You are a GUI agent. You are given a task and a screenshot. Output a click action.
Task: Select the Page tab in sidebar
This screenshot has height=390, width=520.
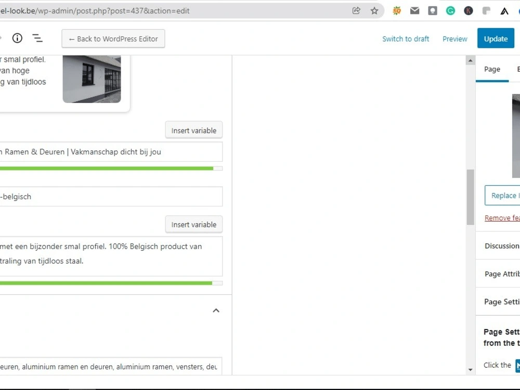coord(492,69)
